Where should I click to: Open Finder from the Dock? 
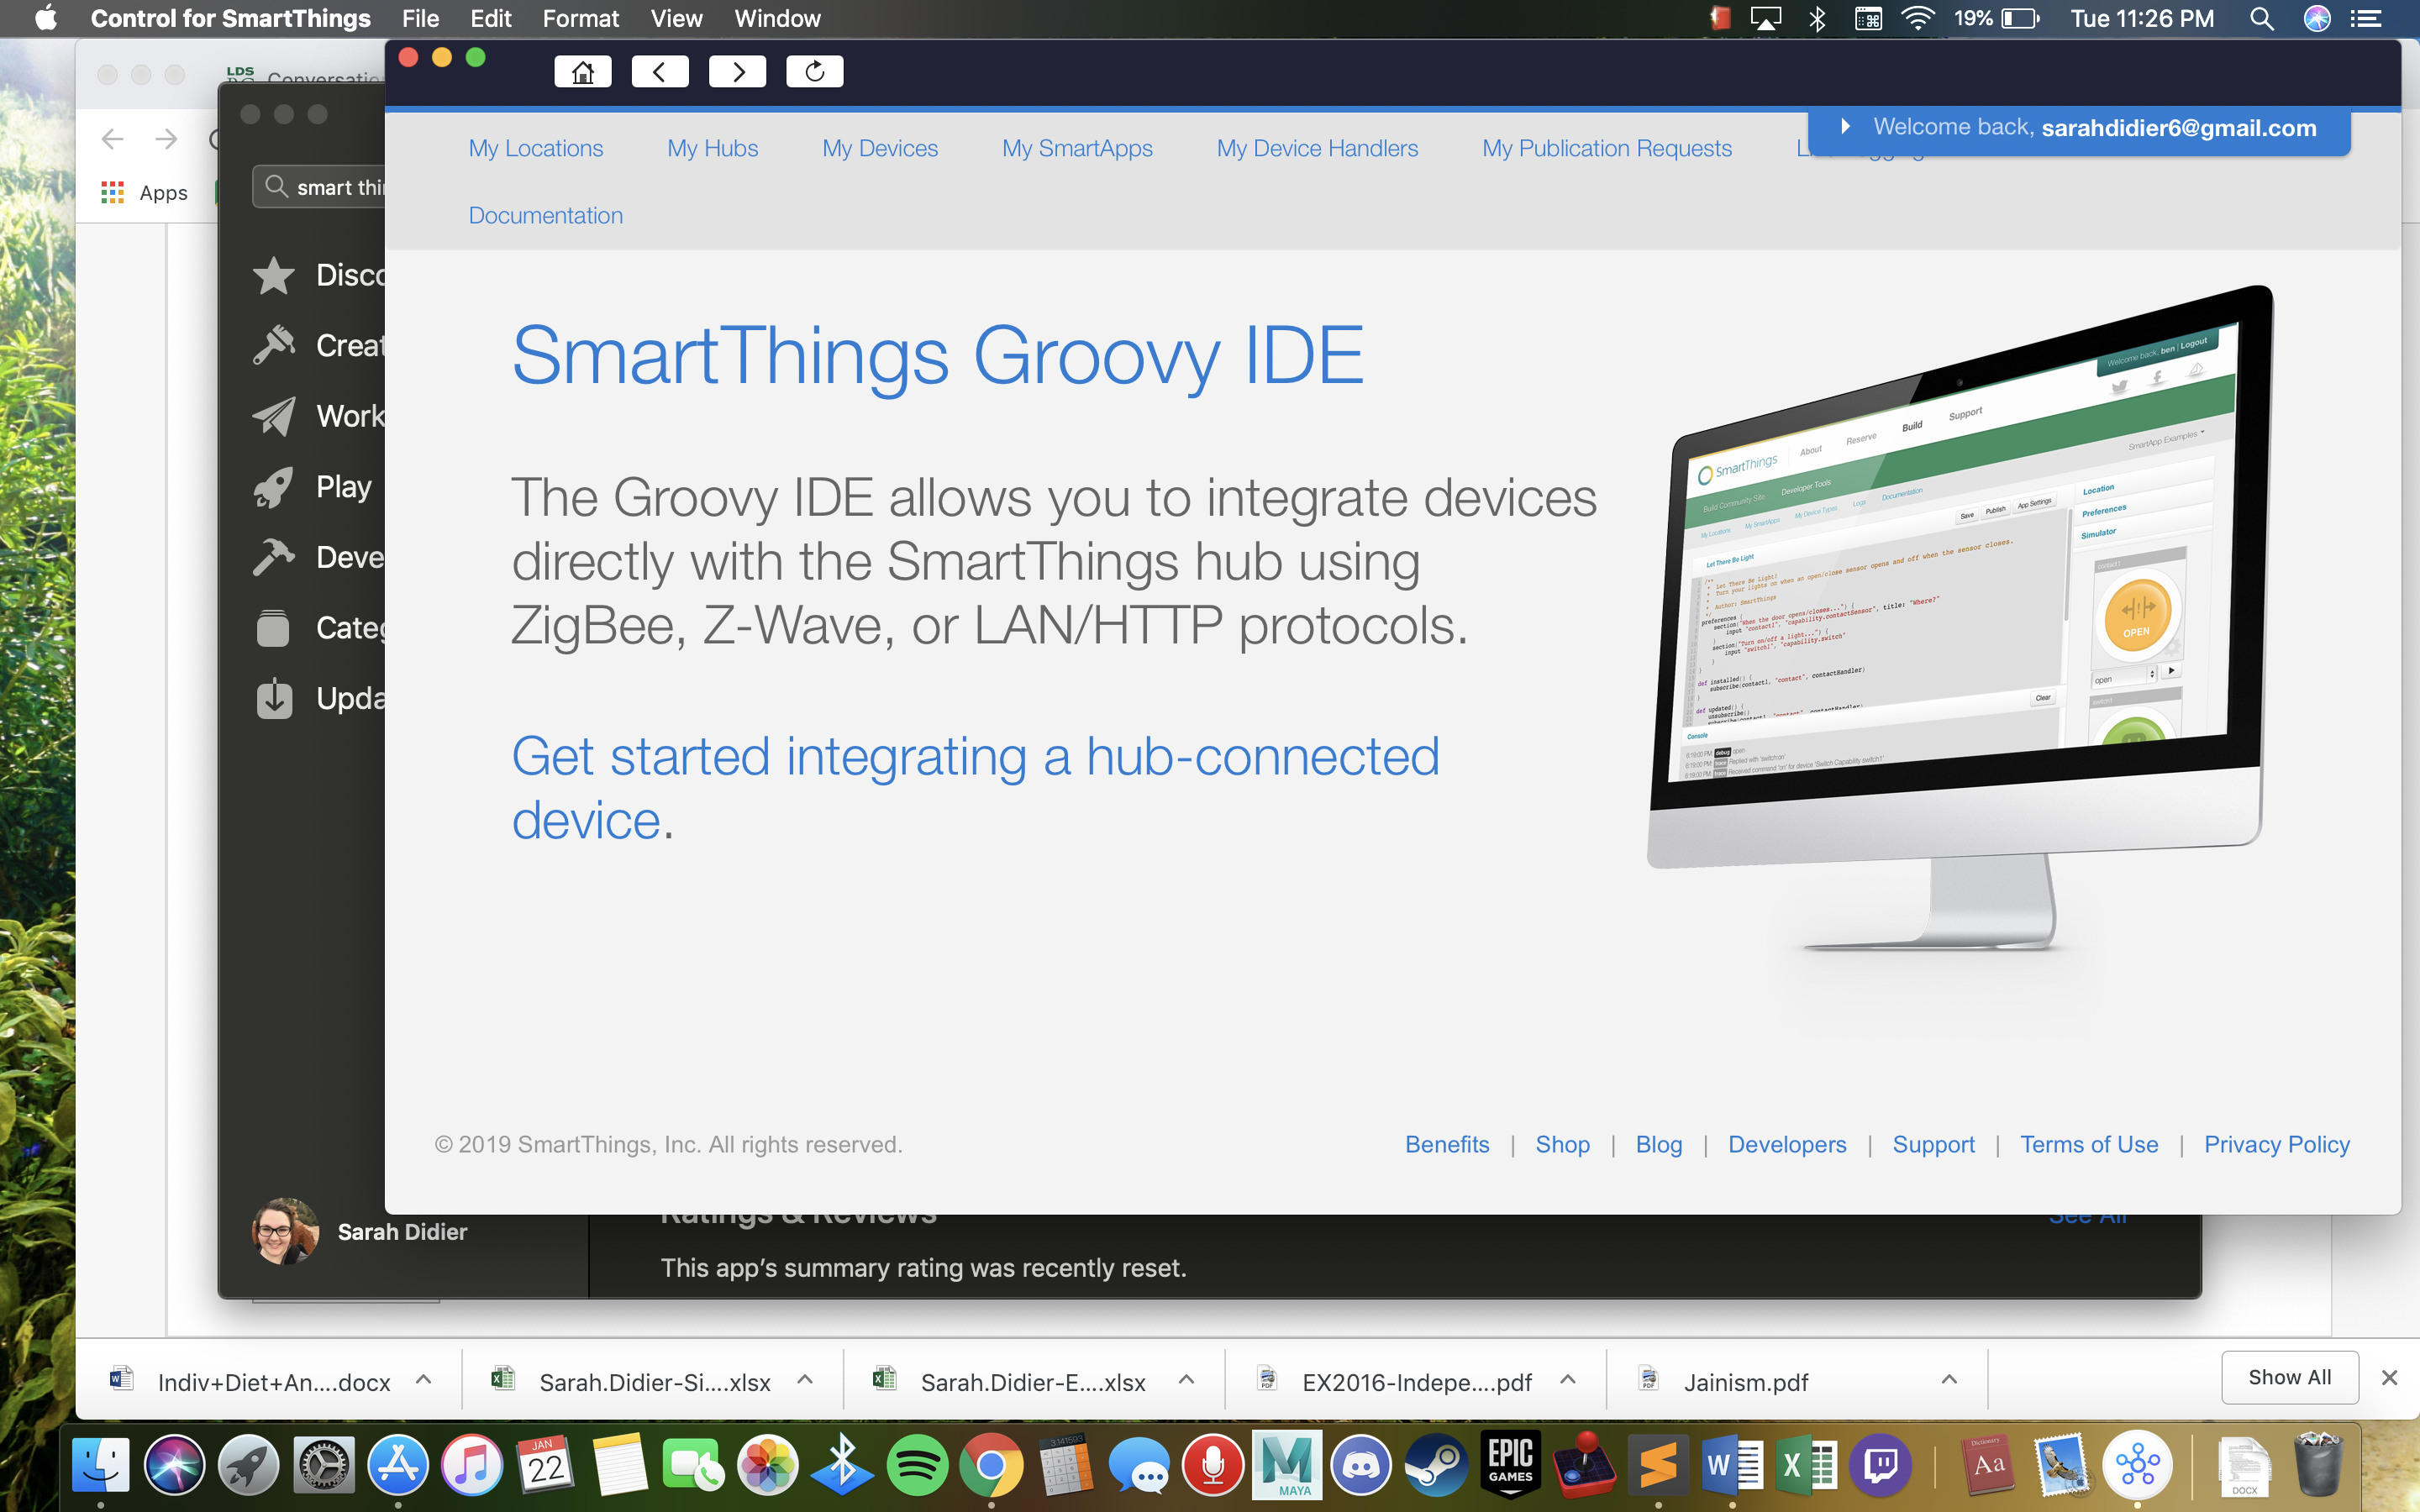(101, 1465)
